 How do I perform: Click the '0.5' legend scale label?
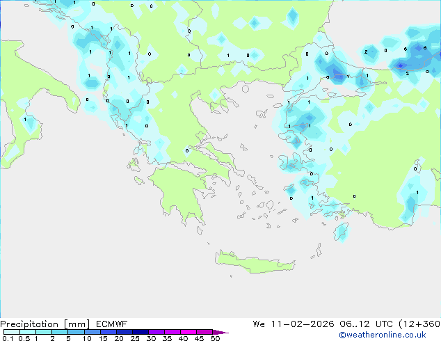pos(24,338)
